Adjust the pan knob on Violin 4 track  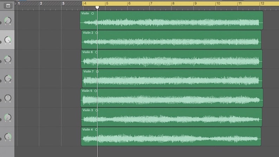tap(8, 137)
